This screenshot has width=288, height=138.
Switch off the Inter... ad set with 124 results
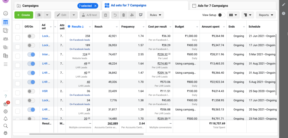pyautogui.click(x=31, y=55)
